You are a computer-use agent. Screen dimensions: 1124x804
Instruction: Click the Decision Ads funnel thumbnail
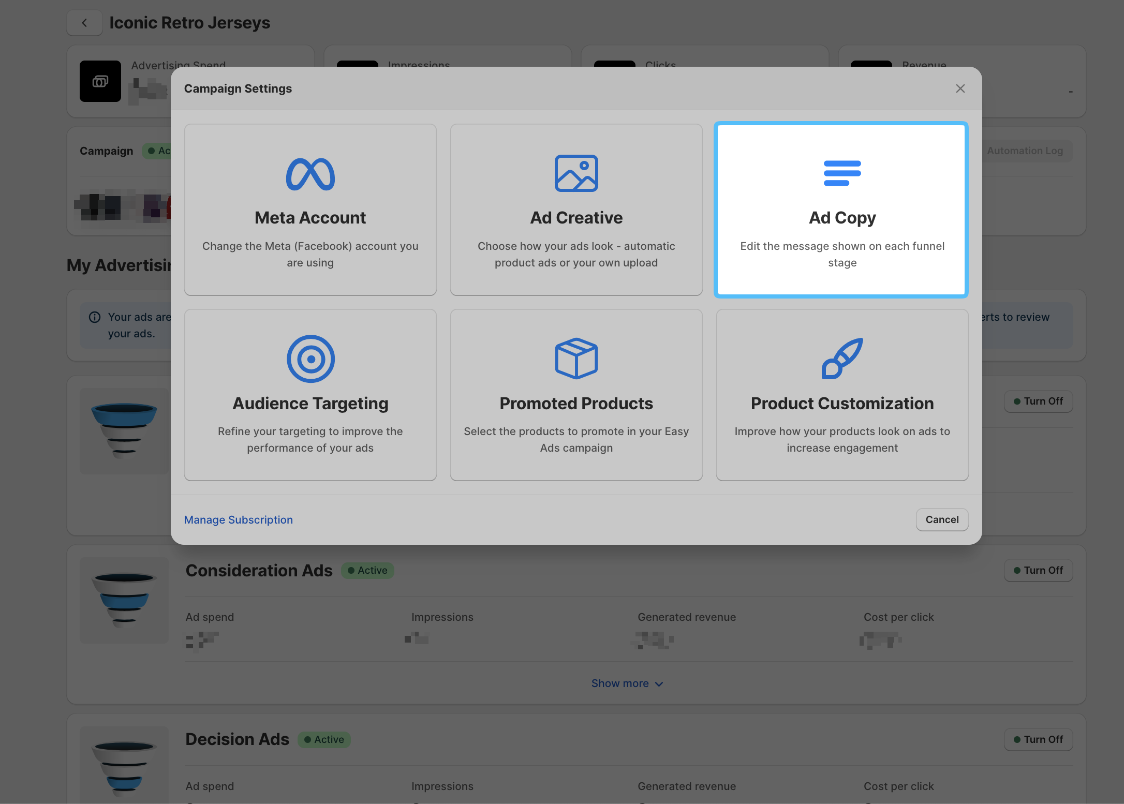pyautogui.click(x=124, y=765)
